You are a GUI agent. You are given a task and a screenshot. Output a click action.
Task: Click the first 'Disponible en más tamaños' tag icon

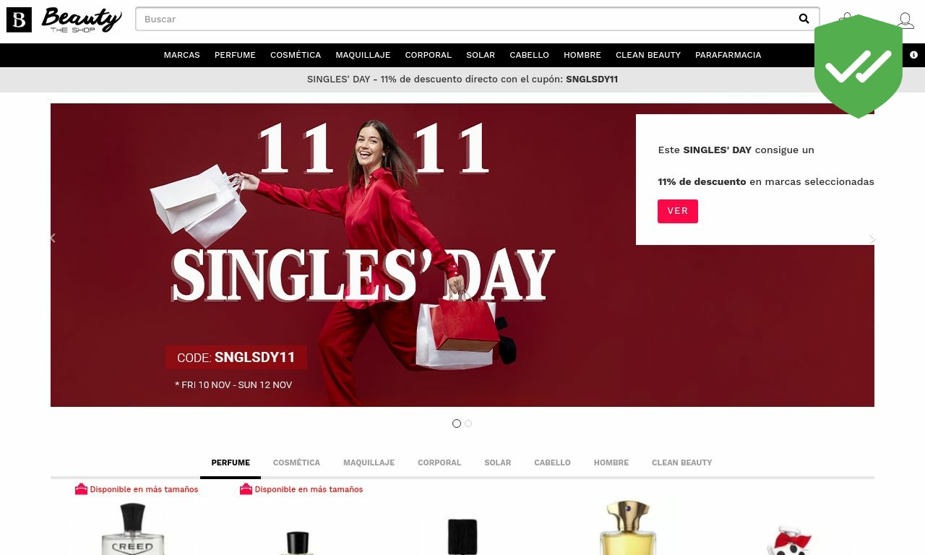pos(81,489)
